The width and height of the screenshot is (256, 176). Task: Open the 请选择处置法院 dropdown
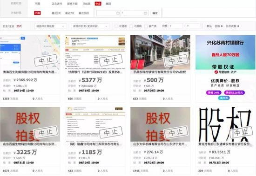point(50,26)
